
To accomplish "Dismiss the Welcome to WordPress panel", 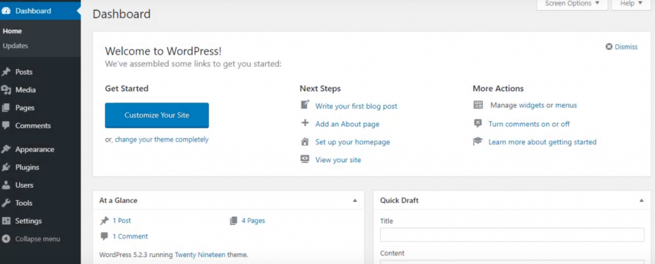I will [x=622, y=47].
